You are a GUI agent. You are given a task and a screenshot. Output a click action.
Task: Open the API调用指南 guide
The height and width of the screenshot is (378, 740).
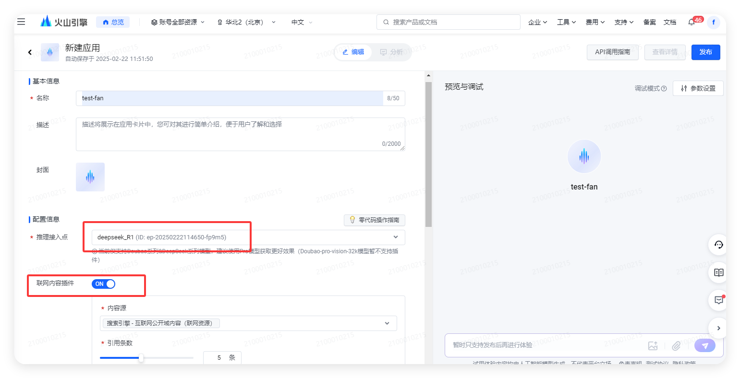click(612, 52)
